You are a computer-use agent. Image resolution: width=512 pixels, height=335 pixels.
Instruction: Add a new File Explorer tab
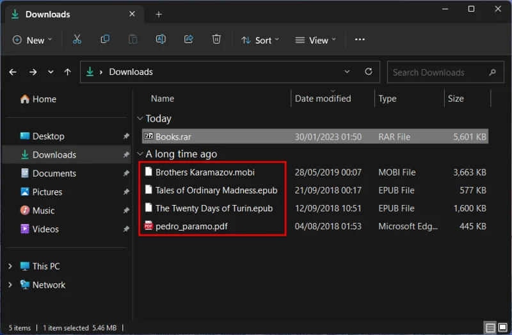click(x=159, y=14)
